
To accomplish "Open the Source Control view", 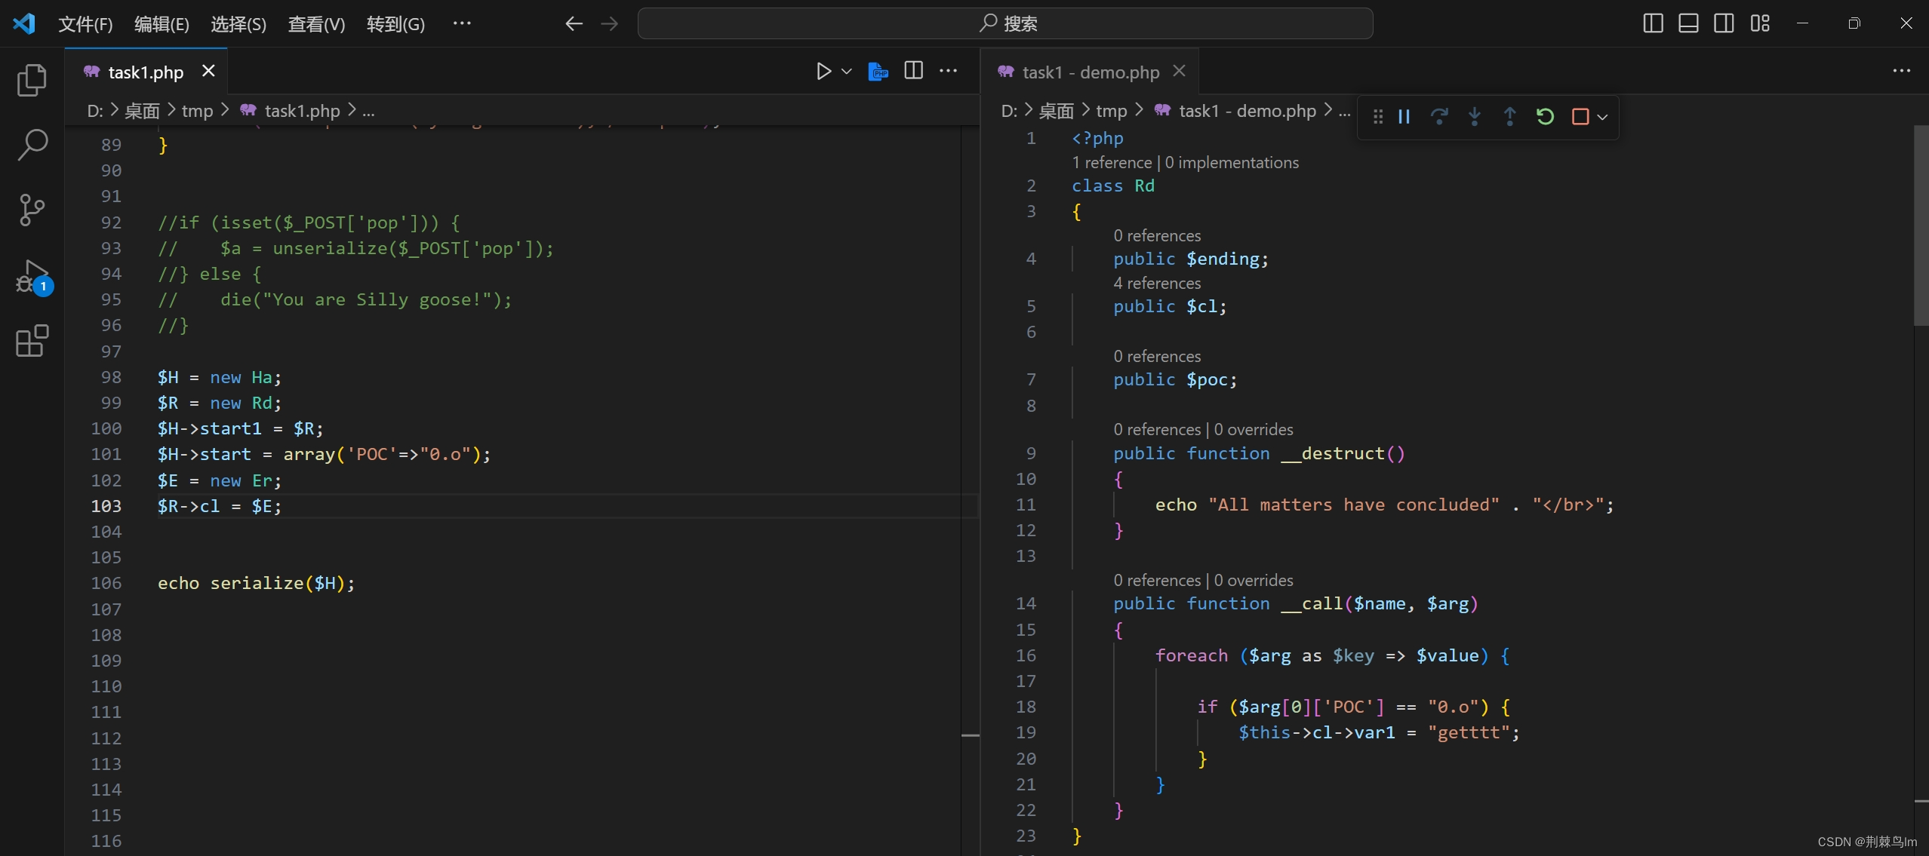I will click(32, 210).
